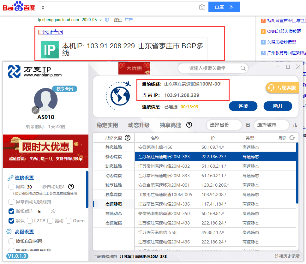Toggle 断线重连 checkbox
The height and width of the screenshot is (264, 306).
coord(11,211)
